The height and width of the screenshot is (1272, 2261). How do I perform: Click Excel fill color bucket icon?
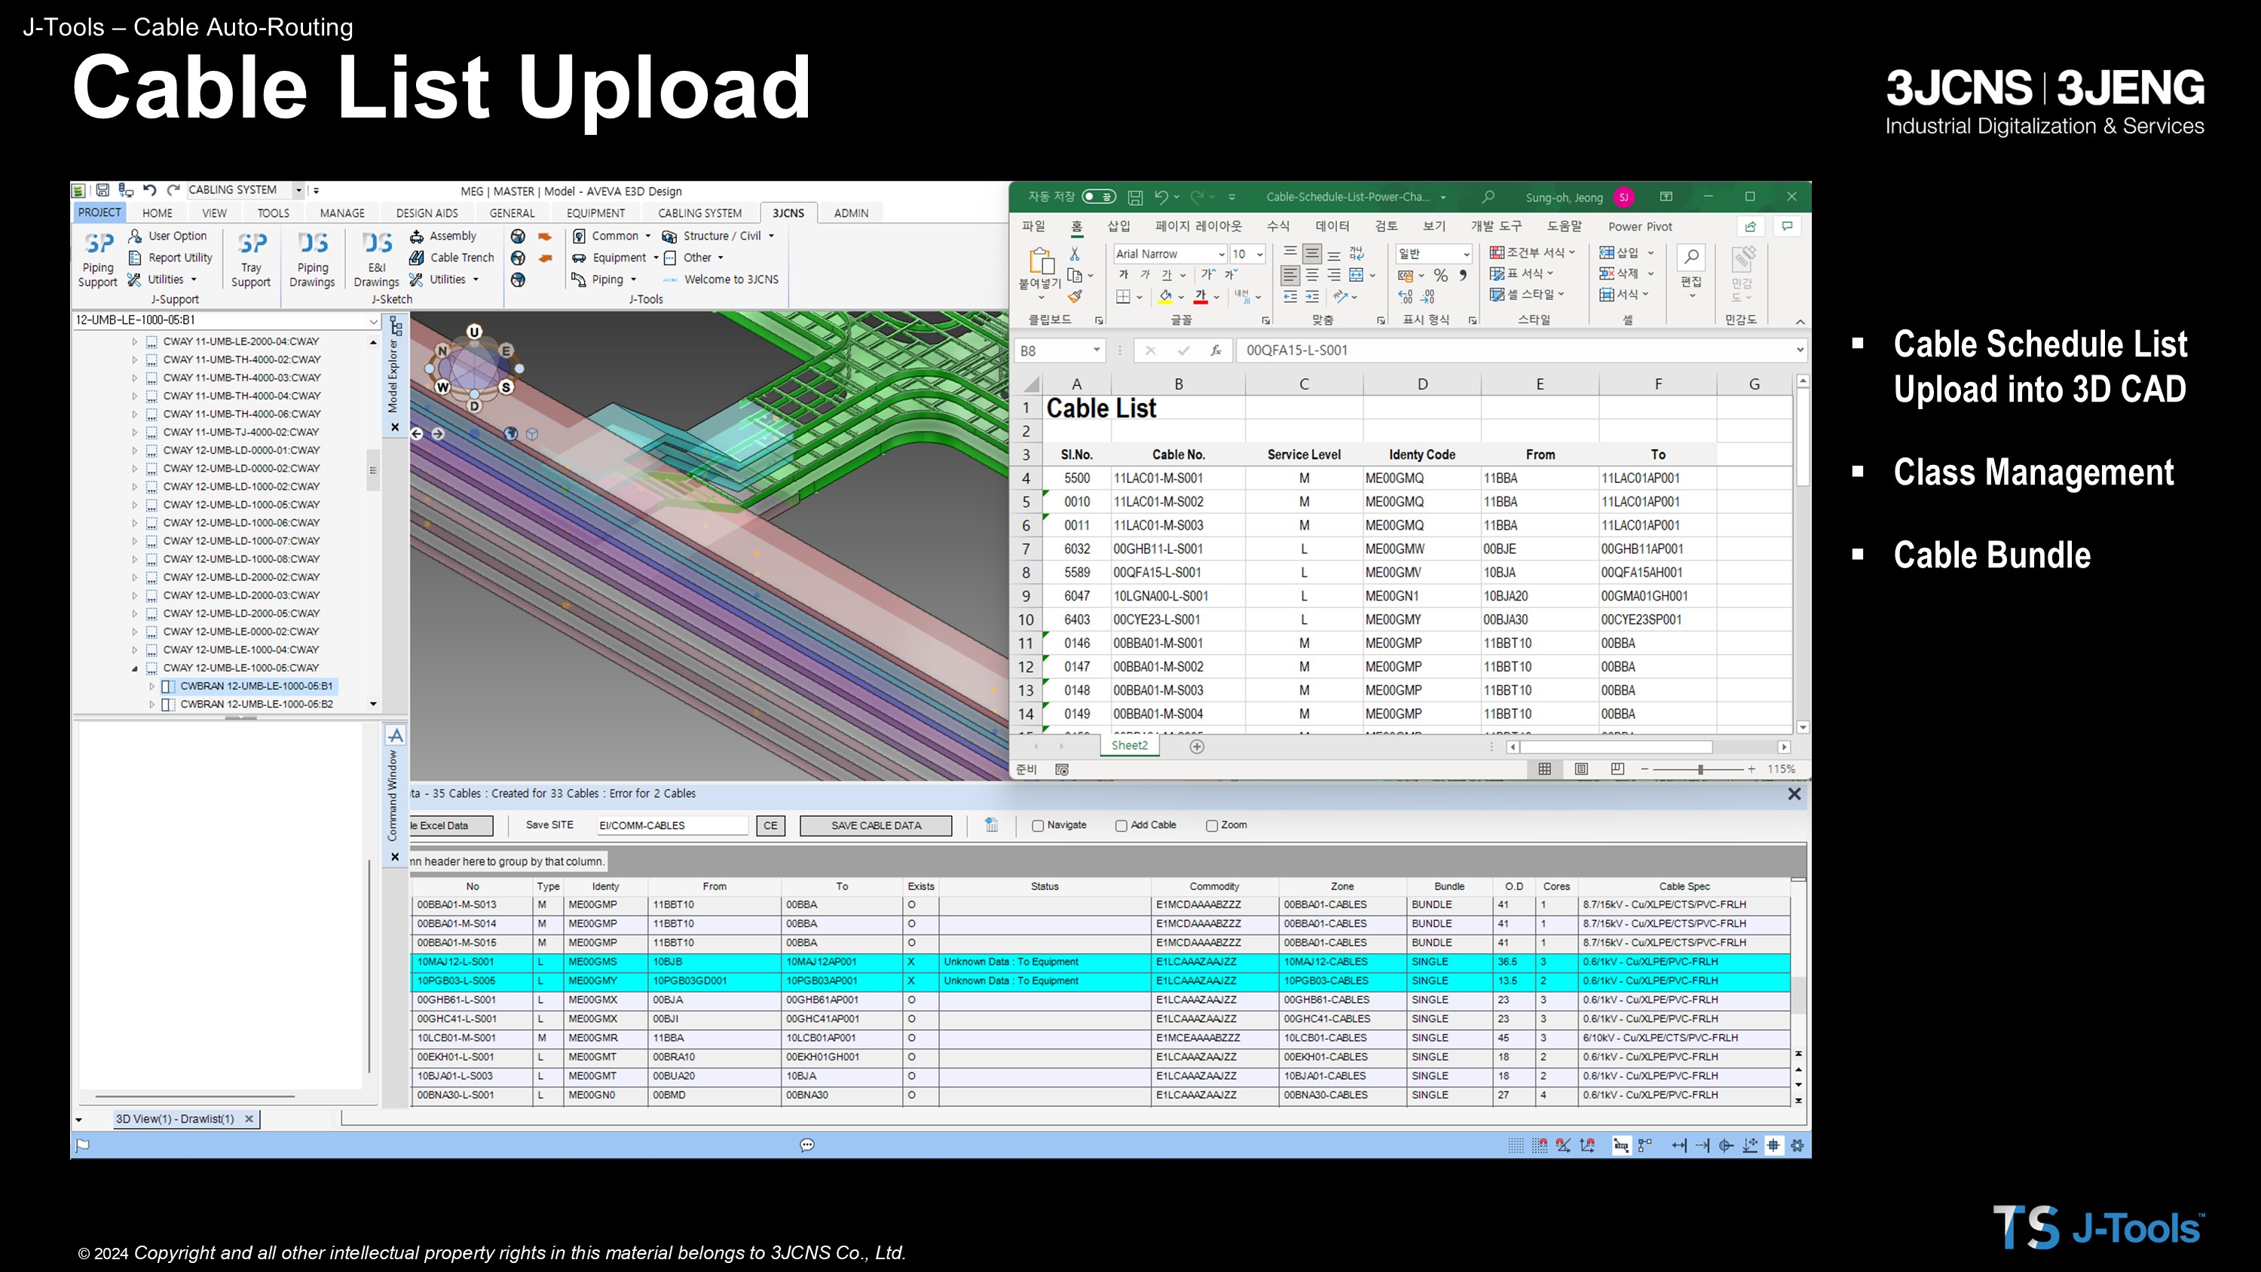click(1166, 297)
